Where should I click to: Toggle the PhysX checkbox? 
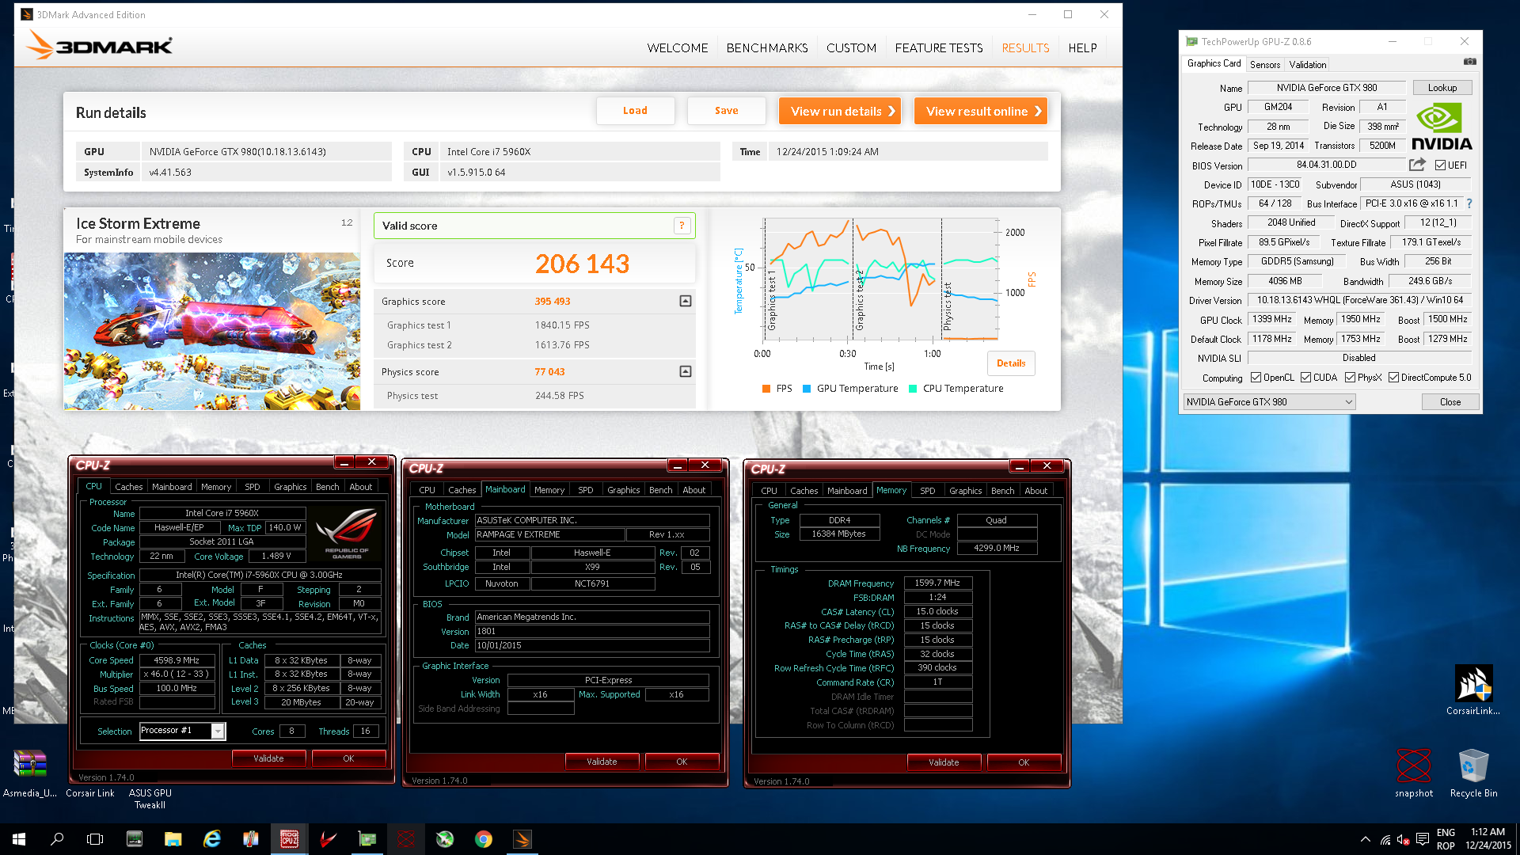coord(1350,378)
